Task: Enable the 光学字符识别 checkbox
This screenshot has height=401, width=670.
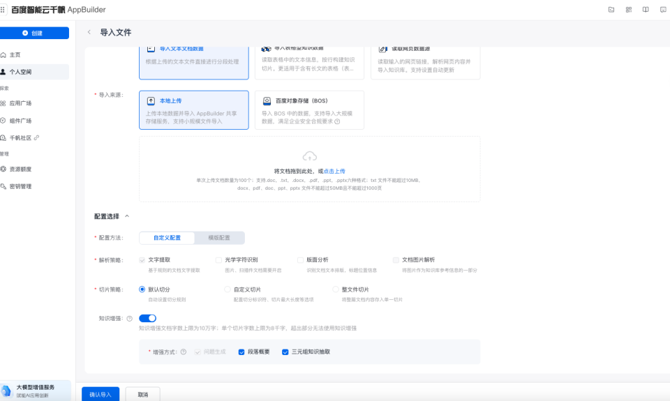Action: click(218, 260)
